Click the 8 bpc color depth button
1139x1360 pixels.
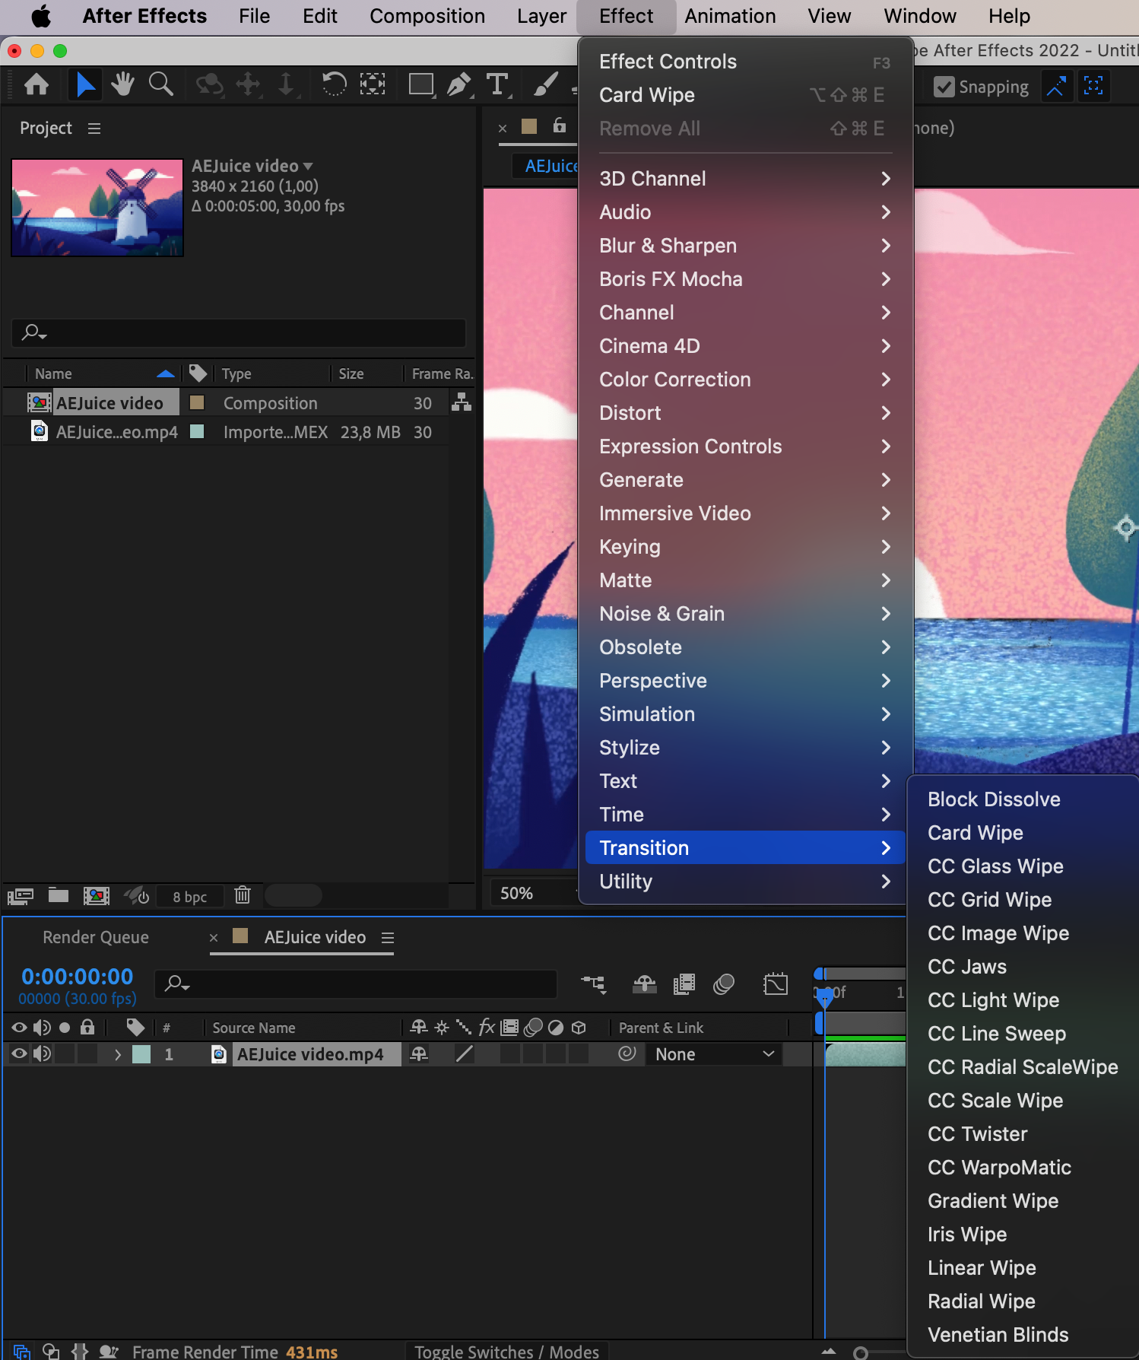tap(189, 897)
